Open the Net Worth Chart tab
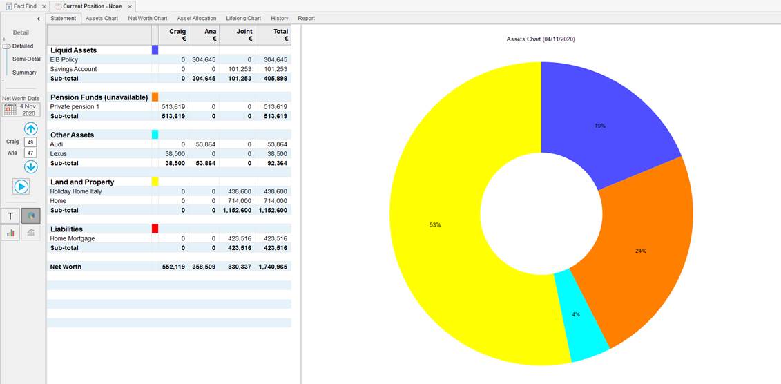Image resolution: width=781 pixels, height=384 pixels. click(148, 19)
